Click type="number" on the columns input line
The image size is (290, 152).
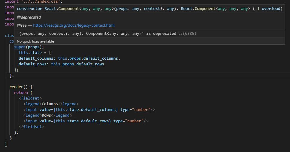(x=135, y=110)
